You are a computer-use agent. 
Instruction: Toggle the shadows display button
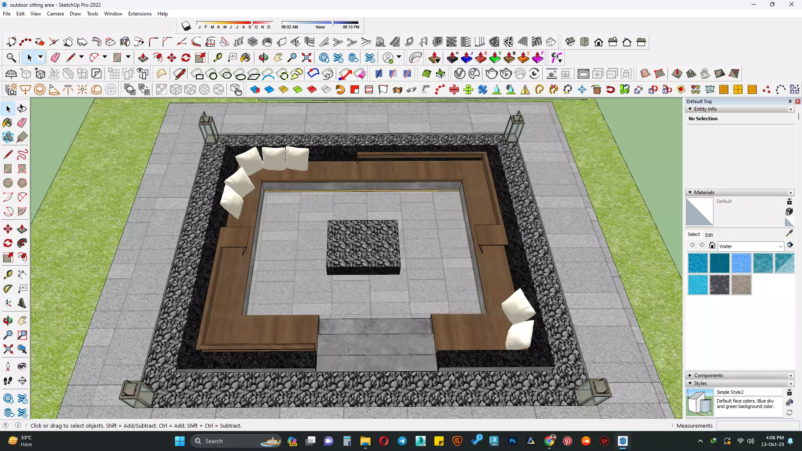coord(186,26)
